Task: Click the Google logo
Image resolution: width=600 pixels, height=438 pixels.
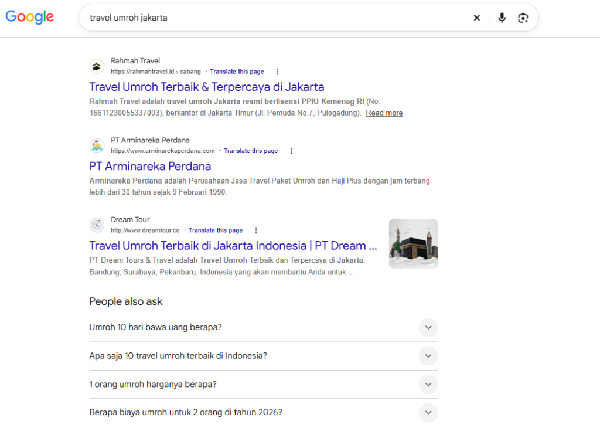Action: [29, 17]
